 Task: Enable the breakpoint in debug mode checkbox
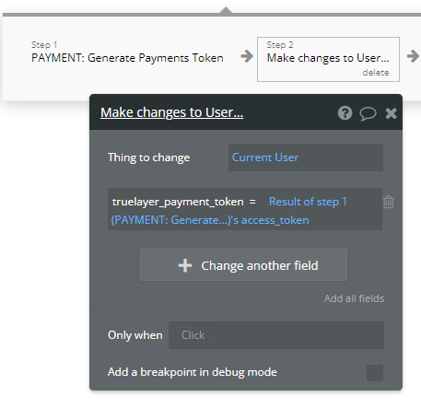pos(375,373)
